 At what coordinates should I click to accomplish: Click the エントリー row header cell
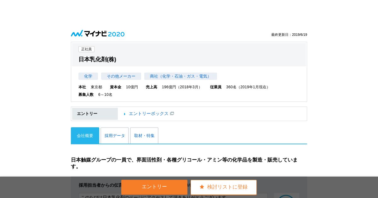tap(95, 114)
